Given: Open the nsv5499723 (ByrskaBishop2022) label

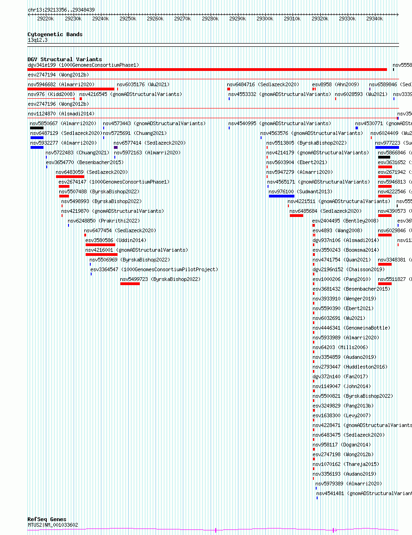Looking at the screenshot, I should pyautogui.click(x=160, y=280).
